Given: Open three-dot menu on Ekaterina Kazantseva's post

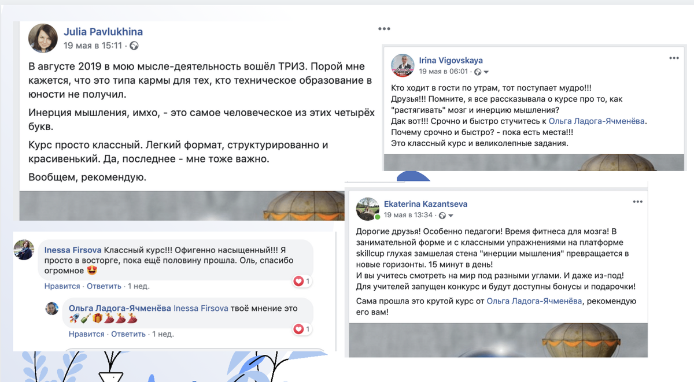Looking at the screenshot, I should 637,202.
